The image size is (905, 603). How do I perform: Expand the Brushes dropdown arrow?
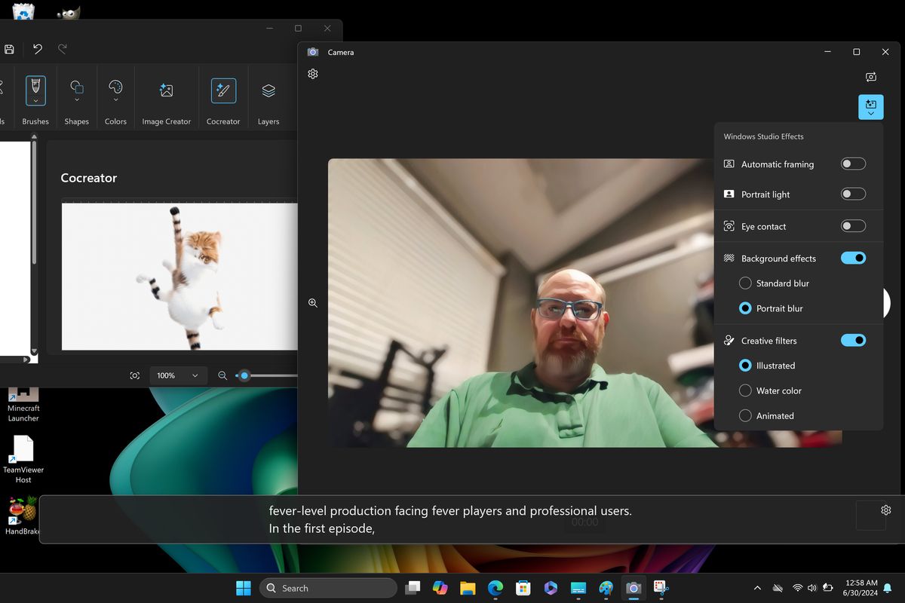tap(35, 102)
